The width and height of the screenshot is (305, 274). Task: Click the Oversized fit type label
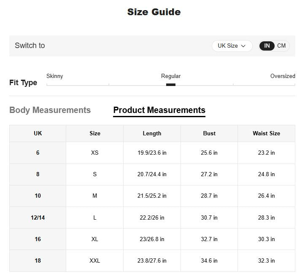coord(282,76)
